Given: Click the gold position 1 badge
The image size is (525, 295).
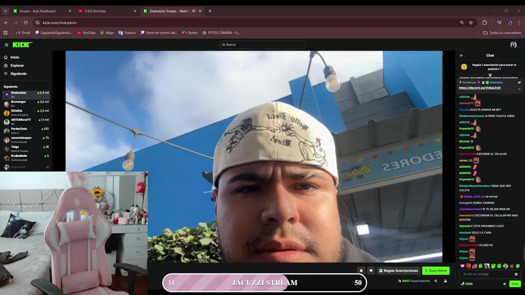Looking at the screenshot, I should tap(464, 67).
